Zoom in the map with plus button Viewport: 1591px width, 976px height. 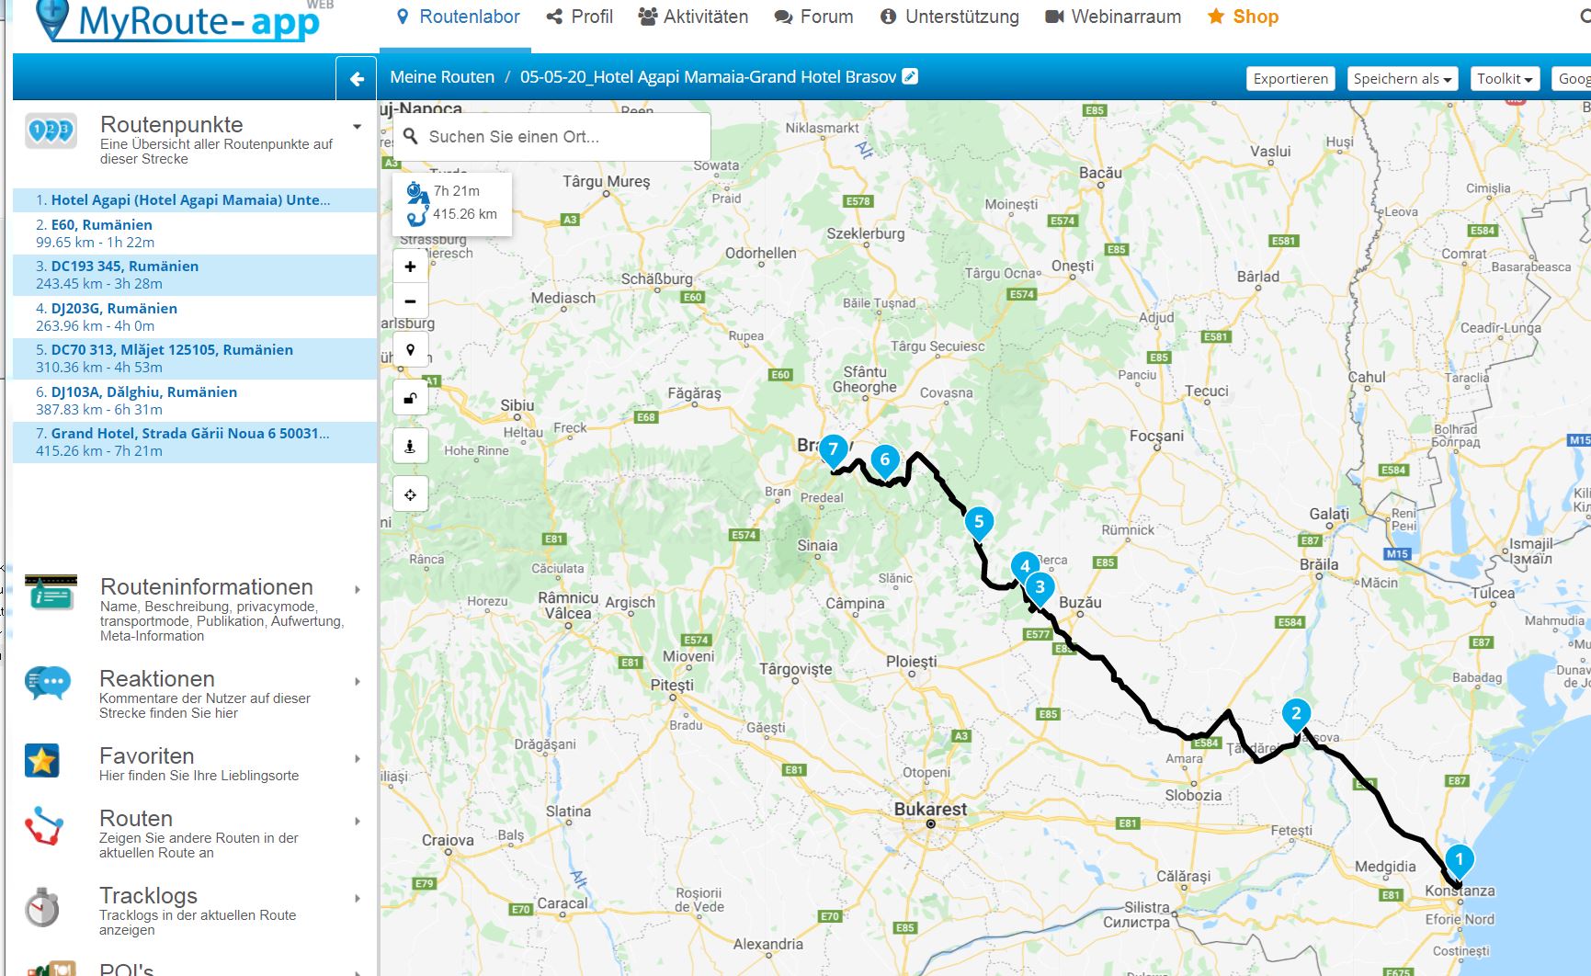pyautogui.click(x=410, y=267)
